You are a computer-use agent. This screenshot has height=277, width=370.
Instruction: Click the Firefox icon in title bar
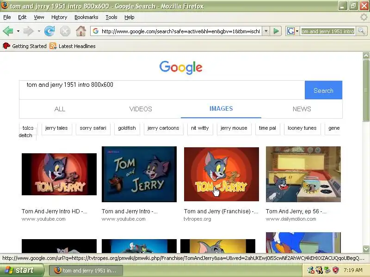(5, 5)
